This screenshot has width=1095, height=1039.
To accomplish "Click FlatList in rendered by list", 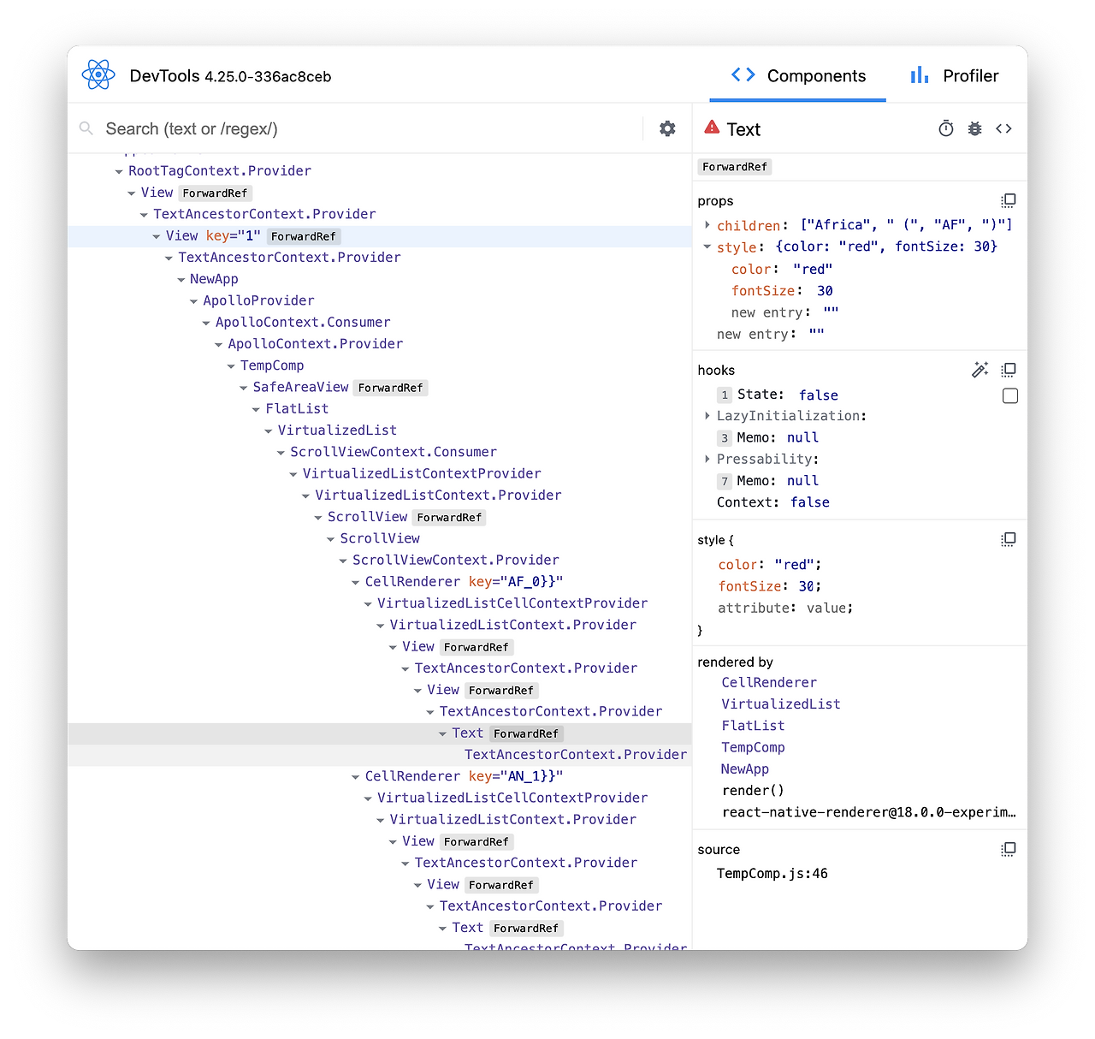I will pyautogui.click(x=753, y=725).
